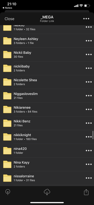Open folder named Nikki Benz

[x=47, y=123]
